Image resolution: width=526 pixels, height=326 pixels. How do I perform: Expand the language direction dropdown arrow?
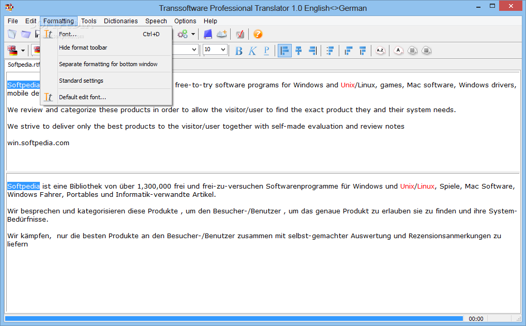[x=23, y=51]
